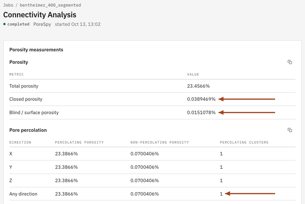Select 23.3866% in the Any direction row
The height and width of the screenshot is (204, 305).
coord(66,194)
